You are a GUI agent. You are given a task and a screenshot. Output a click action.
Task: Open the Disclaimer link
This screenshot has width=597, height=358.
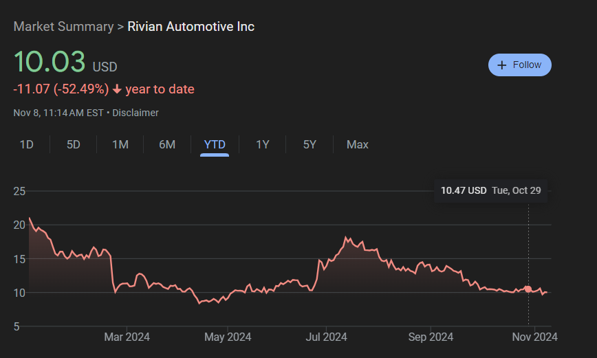pos(135,113)
